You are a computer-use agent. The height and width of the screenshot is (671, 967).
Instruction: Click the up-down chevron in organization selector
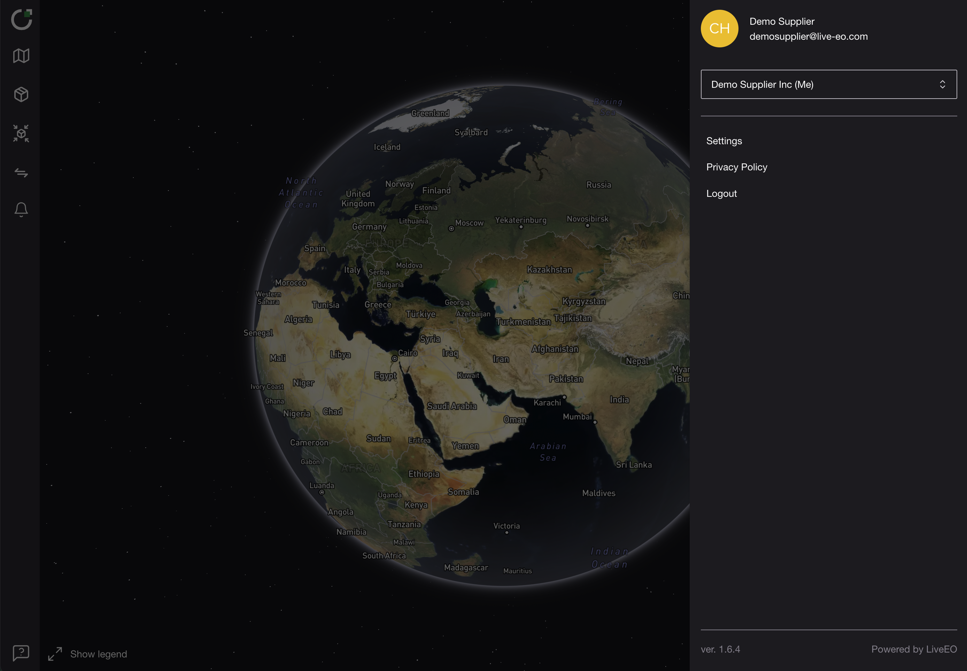942,85
